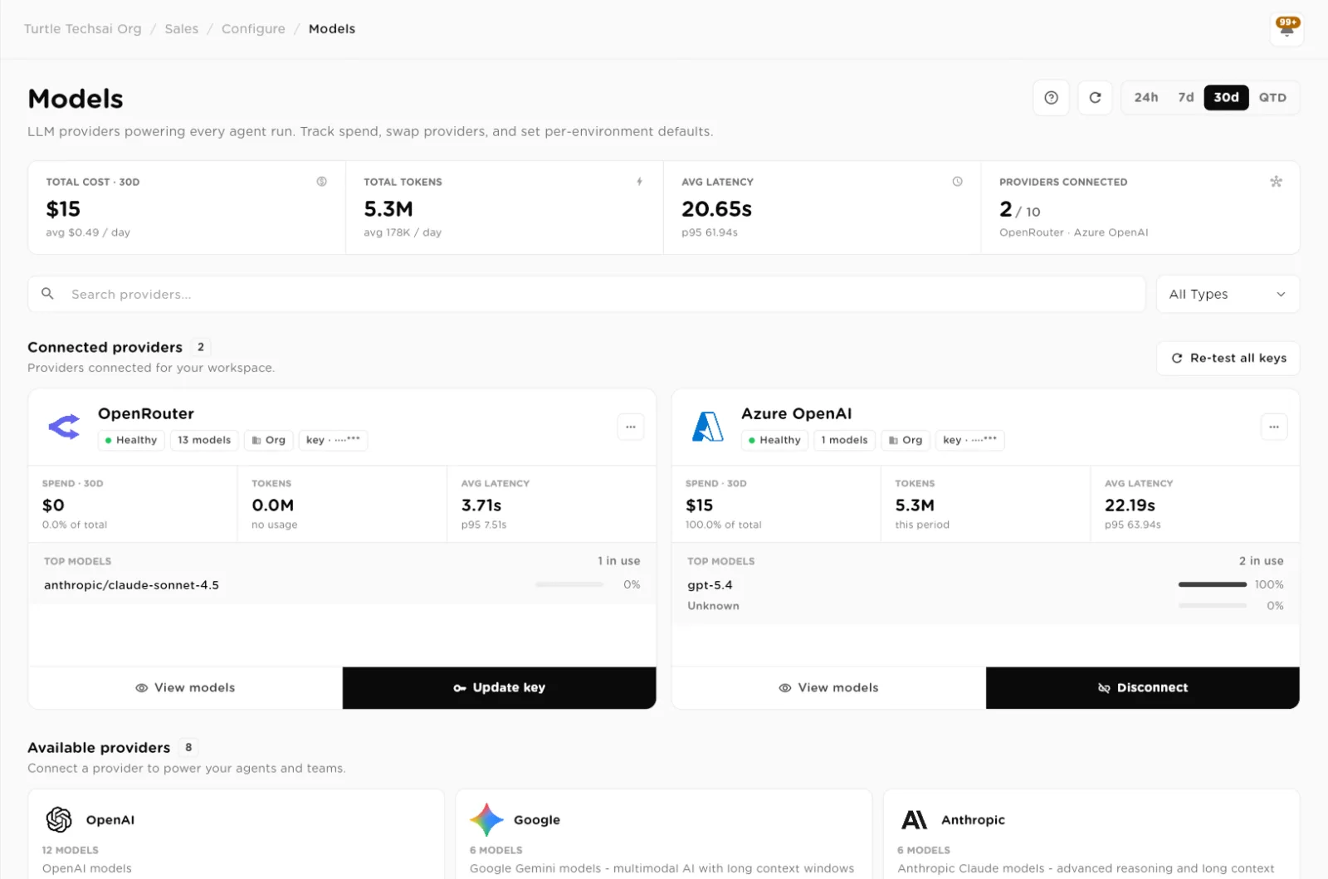Image resolution: width=1328 pixels, height=879 pixels.
Task: Go to Configure breadcrumb
Action: click(253, 29)
